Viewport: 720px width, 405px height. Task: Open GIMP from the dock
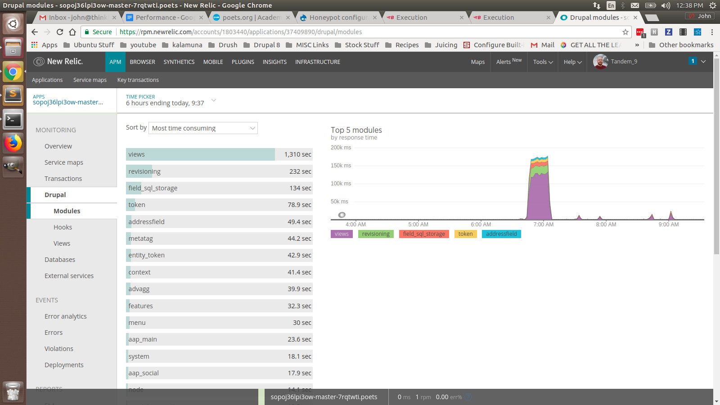(x=13, y=167)
